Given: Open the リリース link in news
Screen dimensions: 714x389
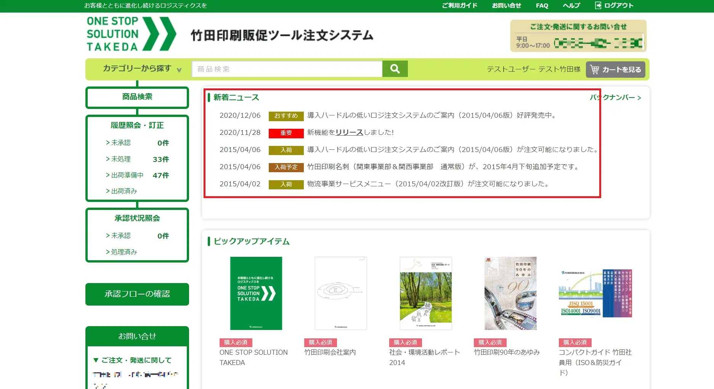Looking at the screenshot, I should pos(349,132).
